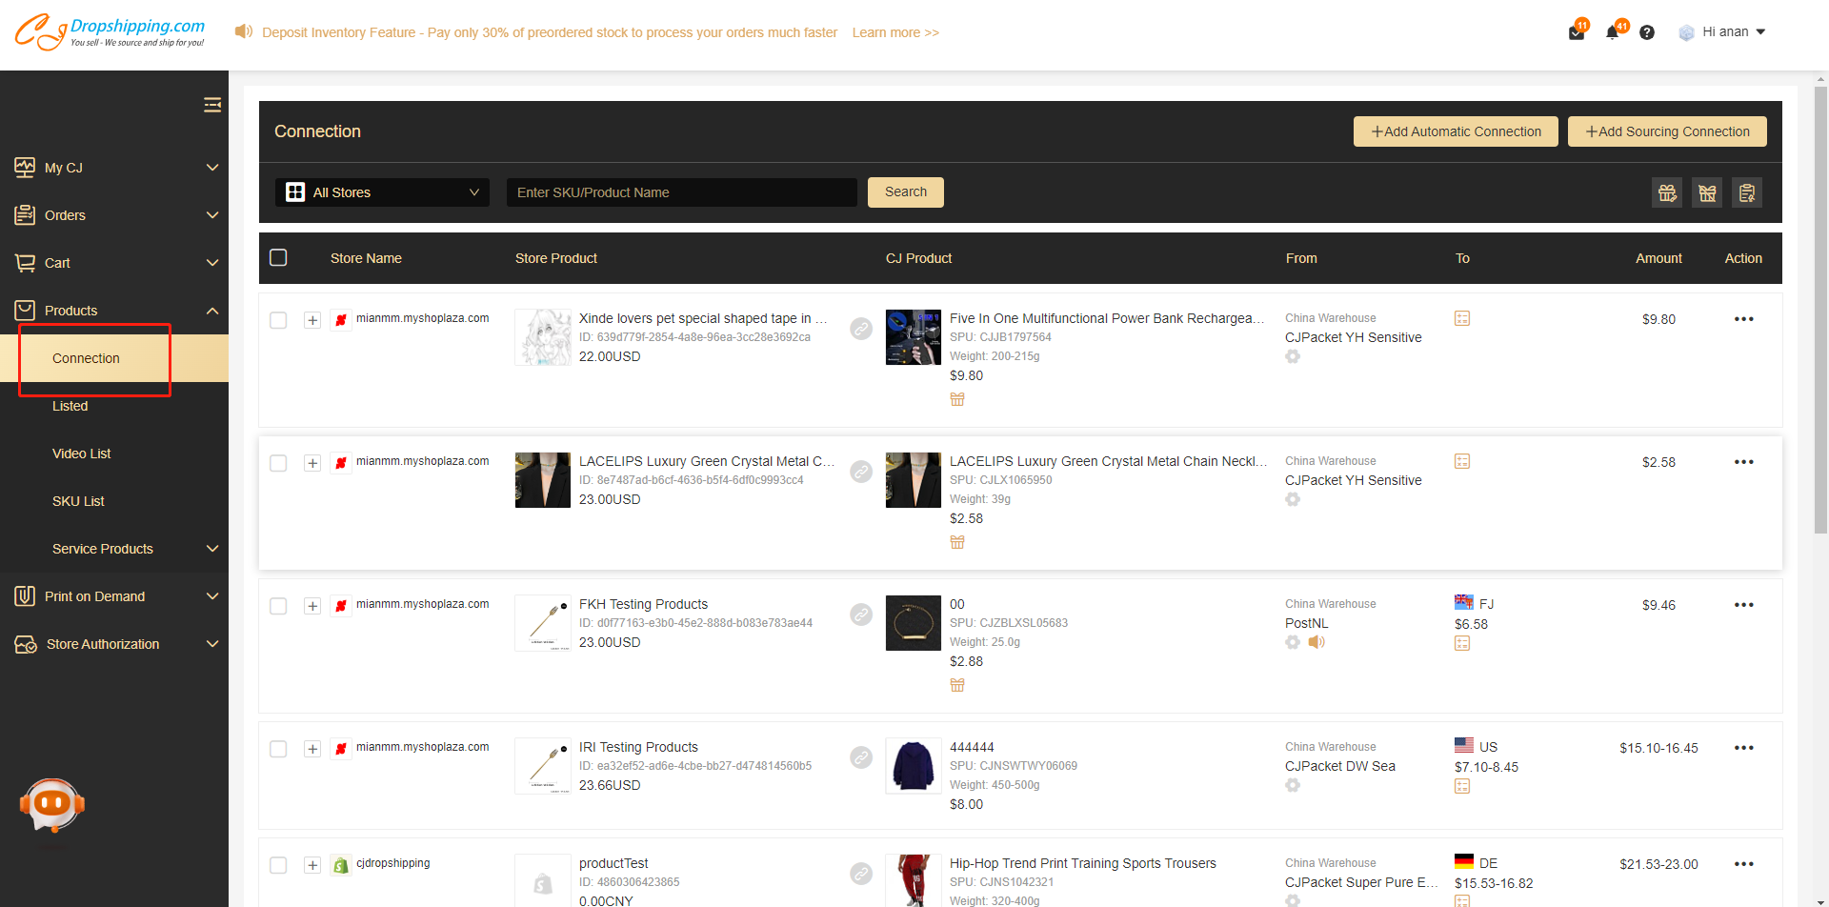Screen dimensions: 1829x907
Task: Select checkbox for IRI Testing Products row
Action: (278, 749)
